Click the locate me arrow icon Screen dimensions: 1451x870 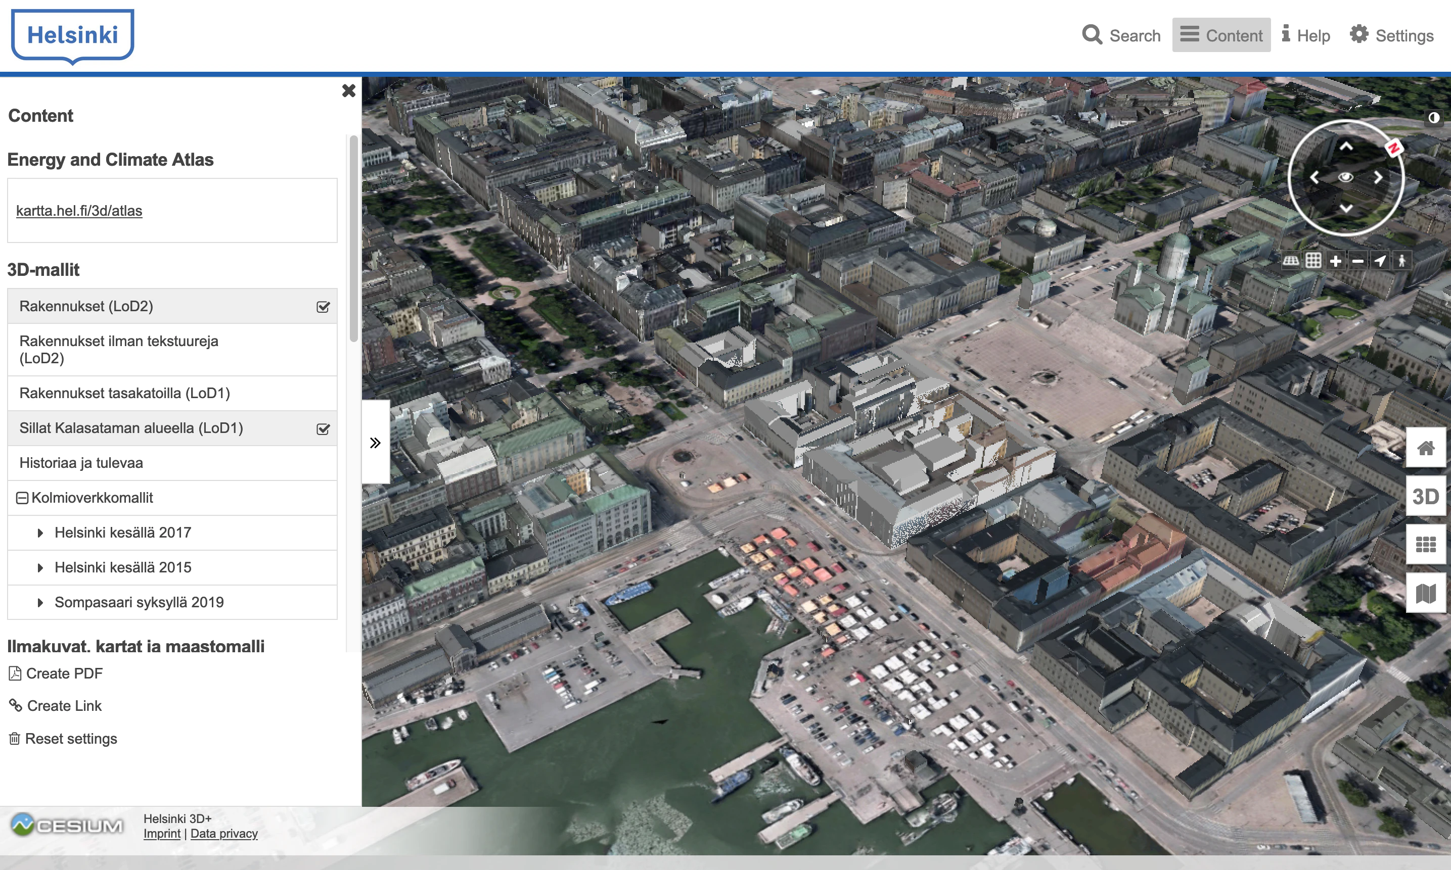1380,261
